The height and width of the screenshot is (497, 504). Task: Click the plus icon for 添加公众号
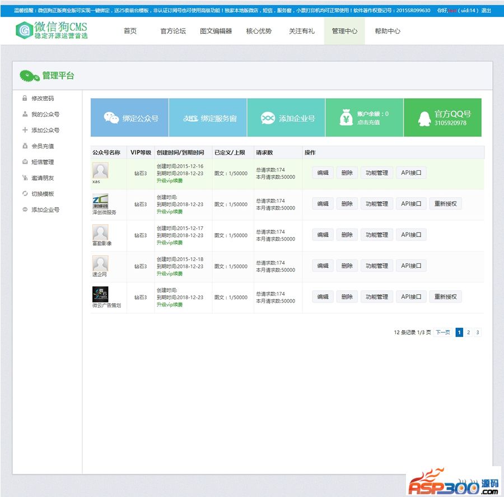click(x=25, y=130)
